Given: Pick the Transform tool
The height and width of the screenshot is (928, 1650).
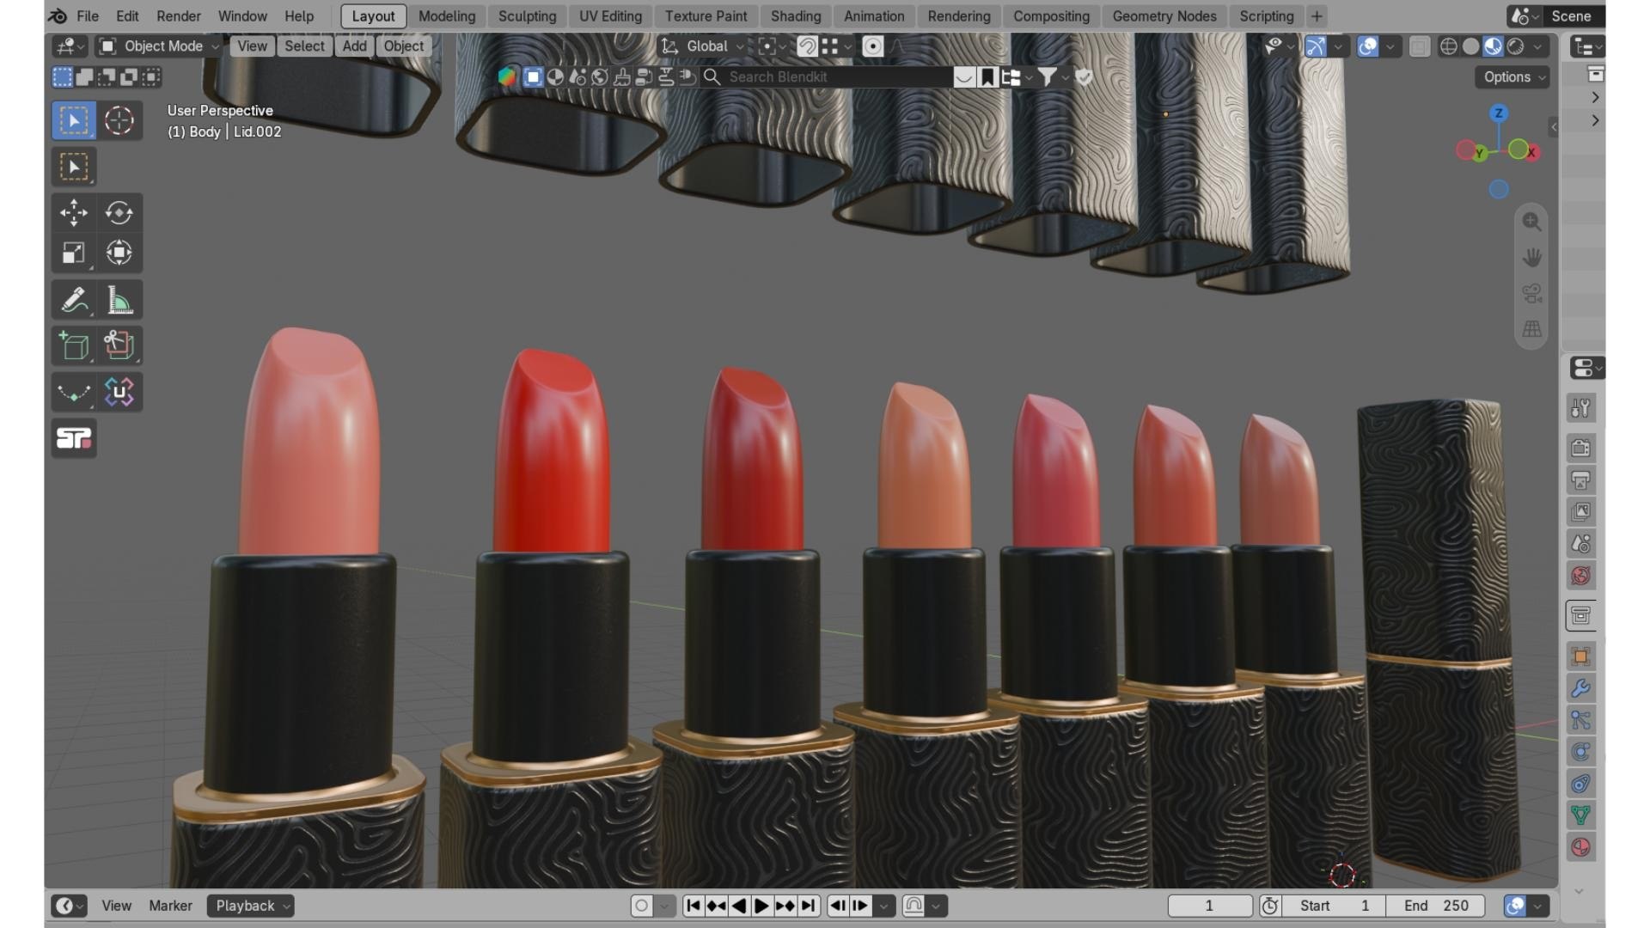Looking at the screenshot, I should pyautogui.click(x=119, y=253).
